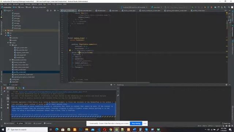
Task: Open Microsoft Edge from taskbar
Action: 57,129
